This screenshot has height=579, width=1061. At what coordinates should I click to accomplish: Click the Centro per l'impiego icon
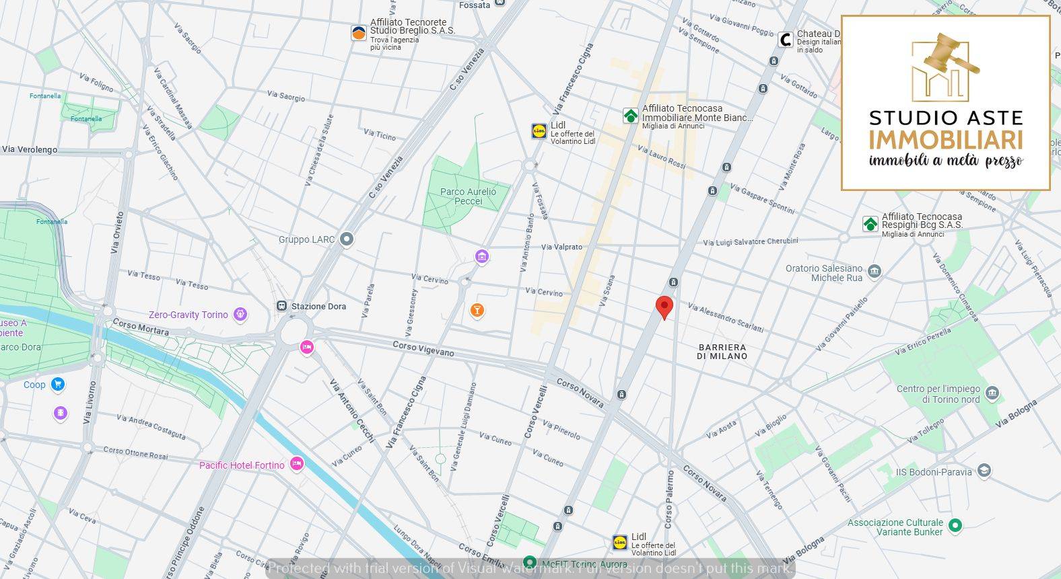pos(992,393)
